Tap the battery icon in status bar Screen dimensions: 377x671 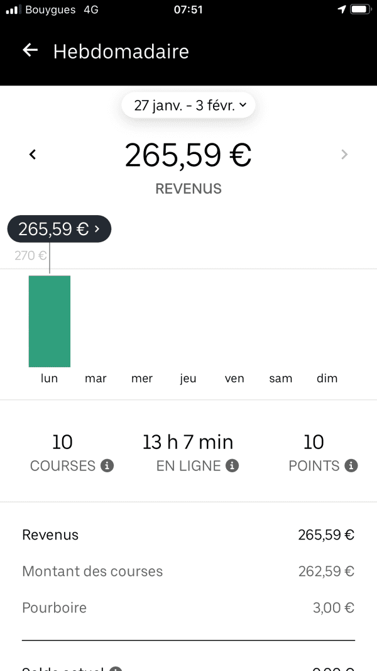tap(360, 9)
